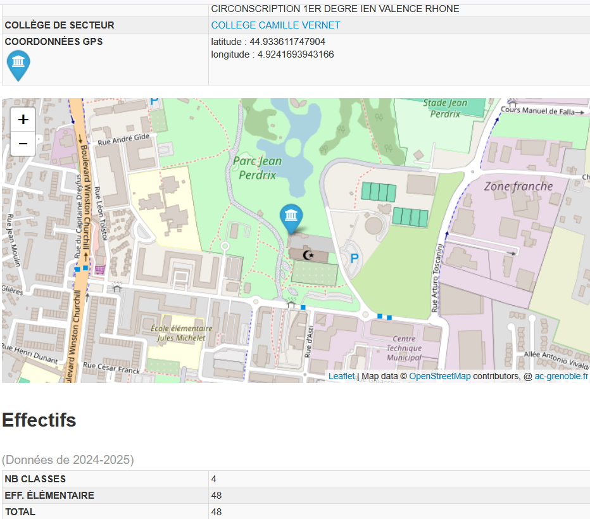Screen dimensions: 590x519
Task: Click the Zone franche map label
Action: [518, 186]
